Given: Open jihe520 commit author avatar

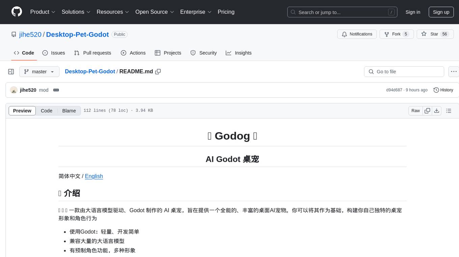Looking at the screenshot, I should click(14, 90).
